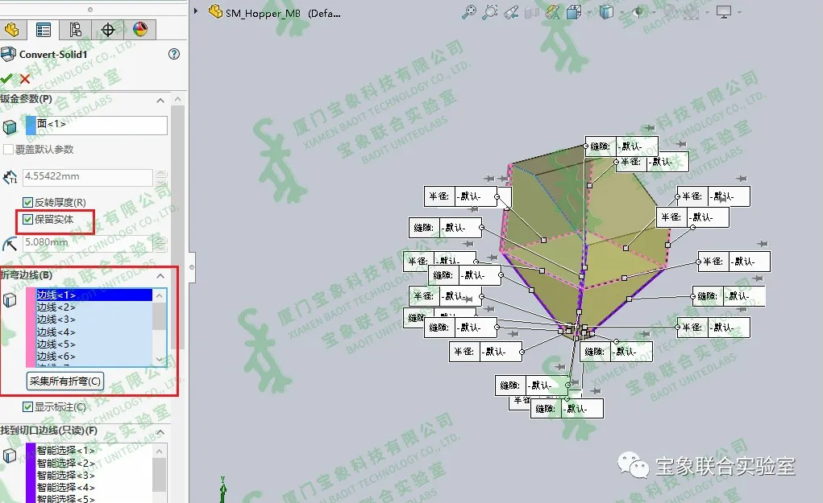Click the property panel scroll up arrow
The image size is (823, 503).
(x=178, y=100)
